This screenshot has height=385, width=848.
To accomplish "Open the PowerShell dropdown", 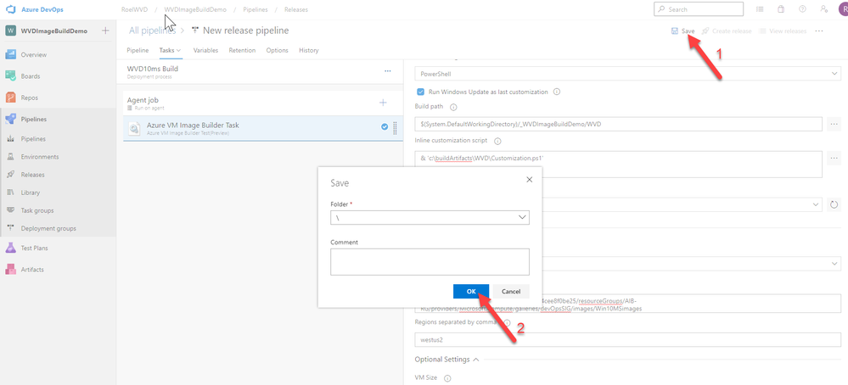I will pyautogui.click(x=628, y=73).
